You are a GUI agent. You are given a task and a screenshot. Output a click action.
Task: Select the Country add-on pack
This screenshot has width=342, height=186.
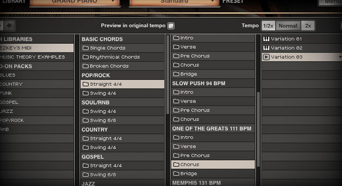click(x=37, y=84)
